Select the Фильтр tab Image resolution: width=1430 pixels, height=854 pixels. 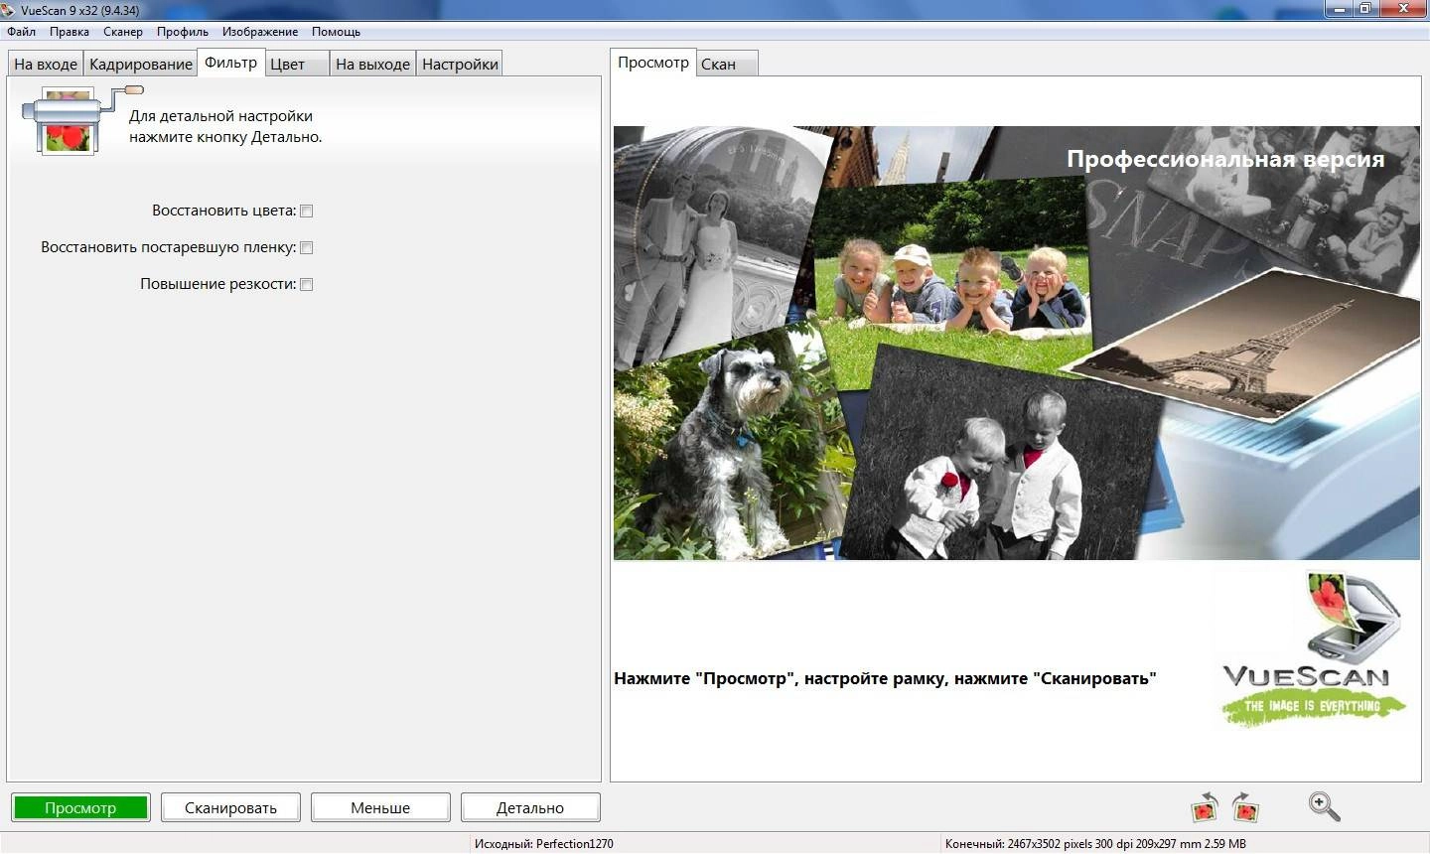pyautogui.click(x=230, y=62)
